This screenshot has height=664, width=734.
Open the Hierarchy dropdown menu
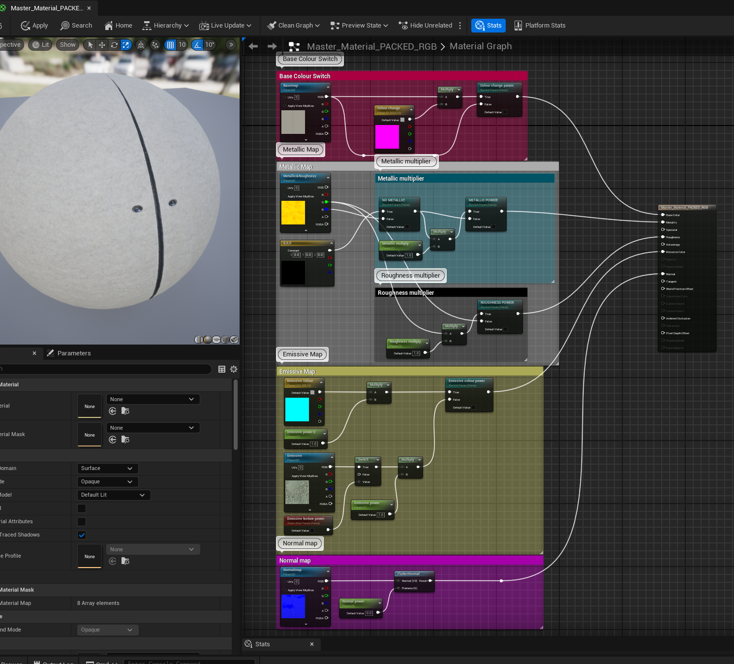(x=165, y=26)
